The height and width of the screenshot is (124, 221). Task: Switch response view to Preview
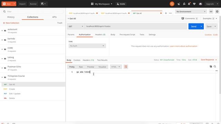pos(90,67)
